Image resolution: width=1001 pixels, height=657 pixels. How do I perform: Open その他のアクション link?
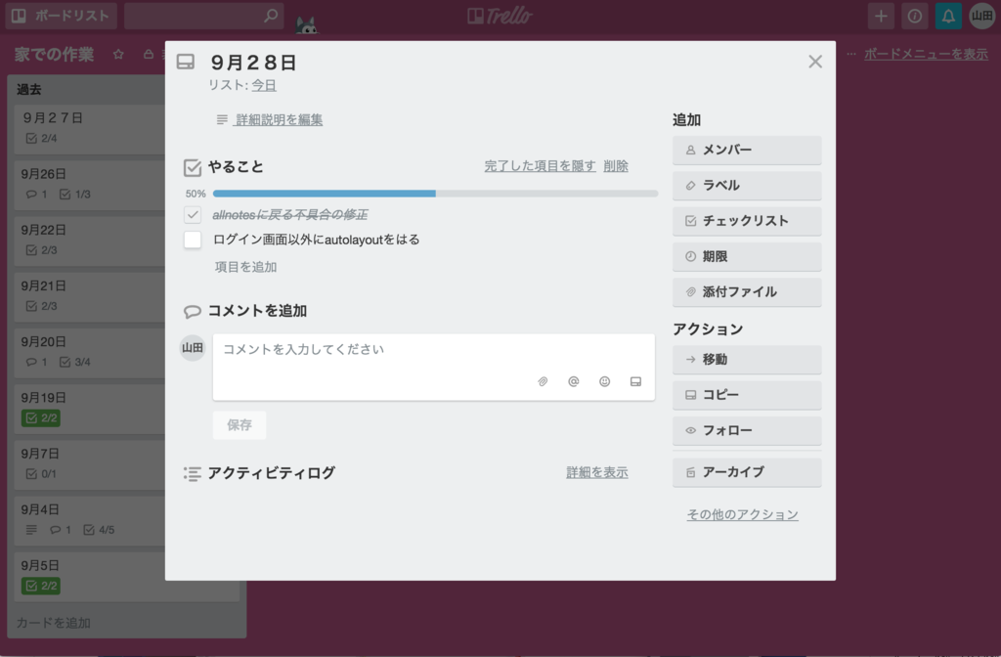[743, 514]
